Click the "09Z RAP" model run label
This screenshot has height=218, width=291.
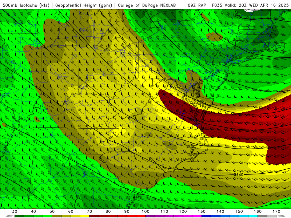pyautogui.click(x=197, y=5)
